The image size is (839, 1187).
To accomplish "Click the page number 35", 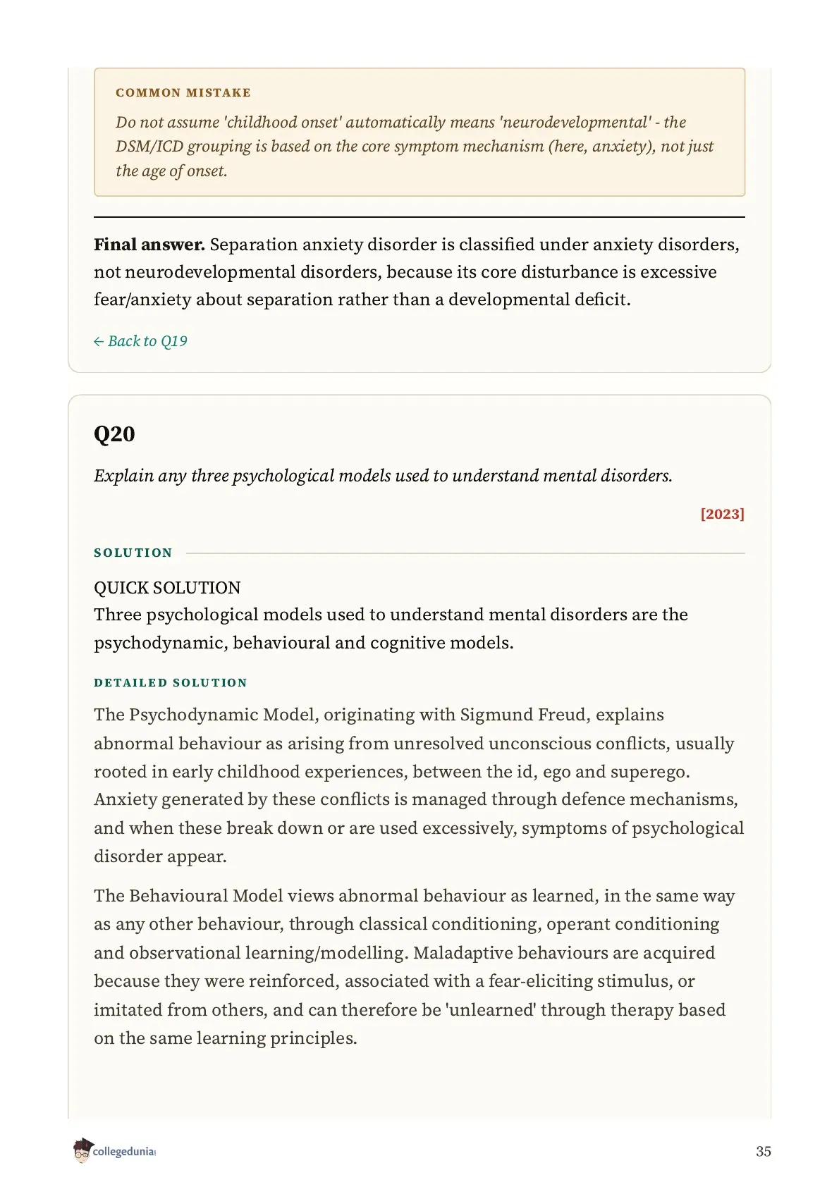I will click(x=763, y=1151).
